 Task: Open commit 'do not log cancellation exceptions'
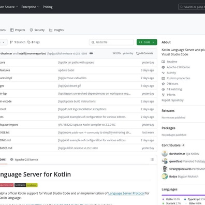[x=82, y=109]
